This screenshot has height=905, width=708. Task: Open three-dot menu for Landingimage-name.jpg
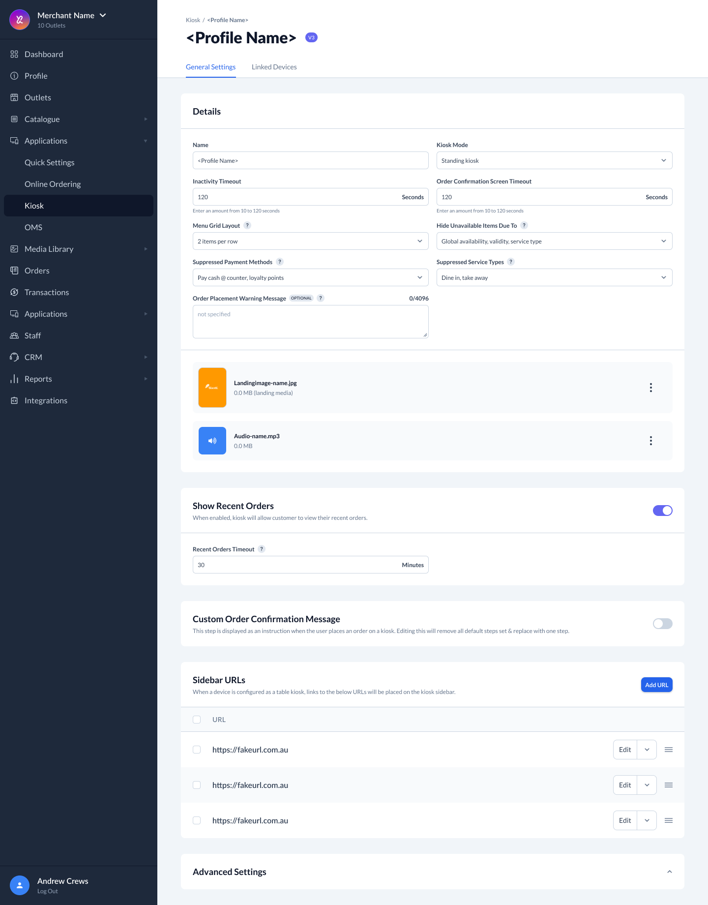pos(650,388)
